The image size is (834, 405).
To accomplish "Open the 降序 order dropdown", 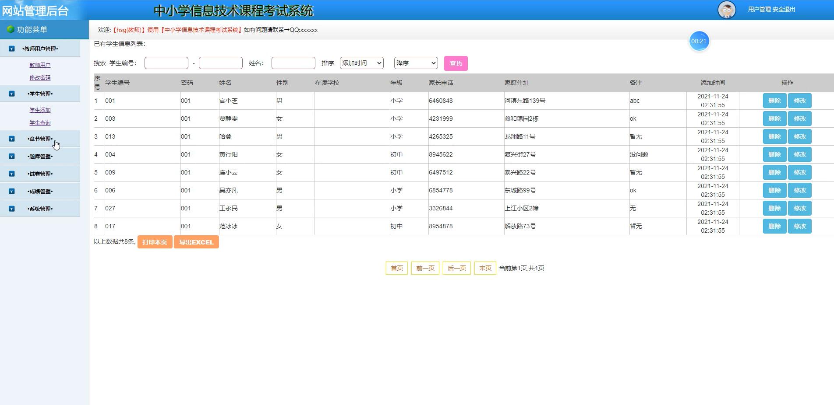I will (x=415, y=63).
